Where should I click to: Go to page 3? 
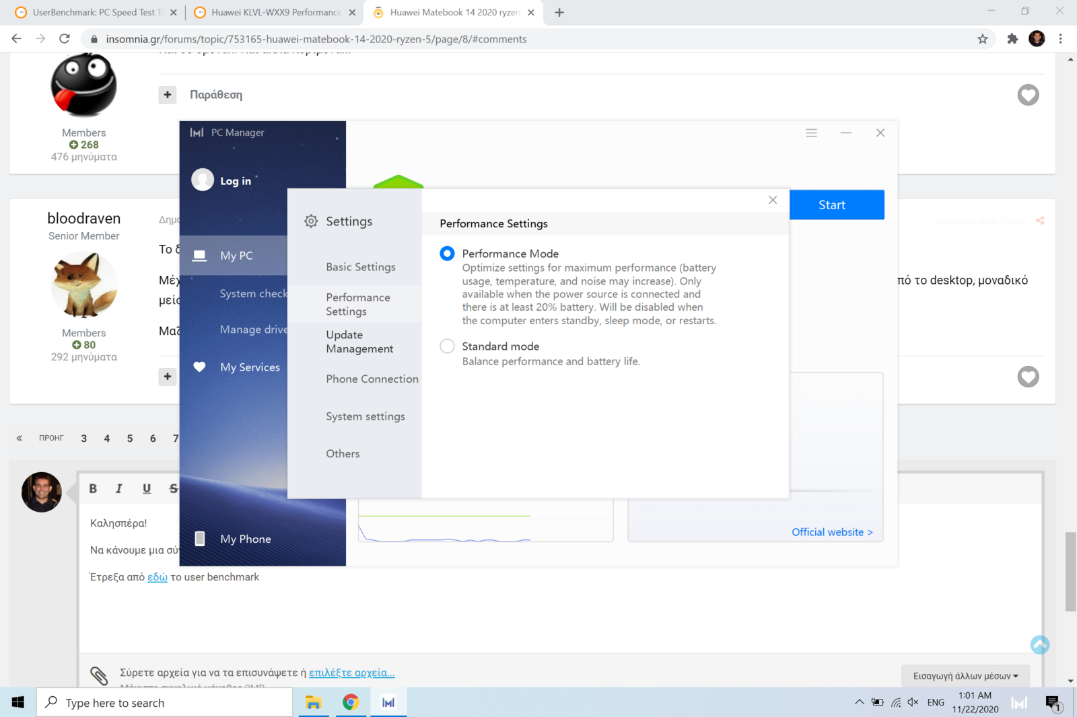83,439
